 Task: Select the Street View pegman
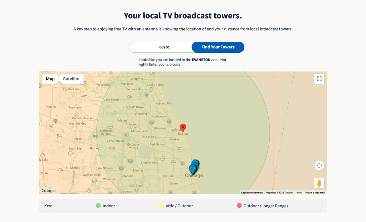(x=319, y=183)
